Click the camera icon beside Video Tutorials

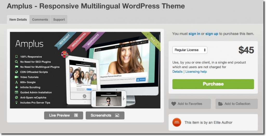[16, 77]
